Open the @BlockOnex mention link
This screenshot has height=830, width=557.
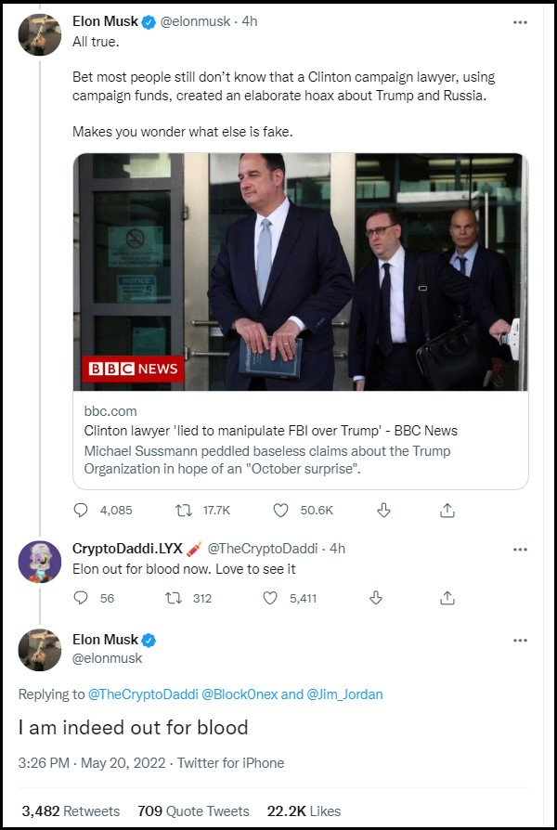point(240,694)
